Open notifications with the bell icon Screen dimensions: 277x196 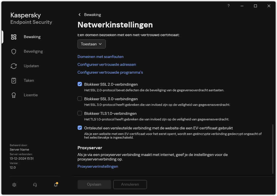coord(55,185)
